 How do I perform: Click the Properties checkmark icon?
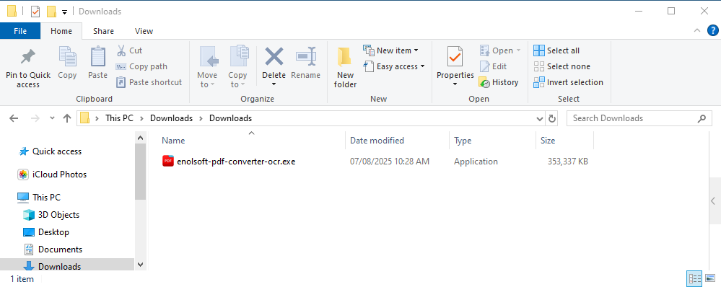(x=455, y=57)
